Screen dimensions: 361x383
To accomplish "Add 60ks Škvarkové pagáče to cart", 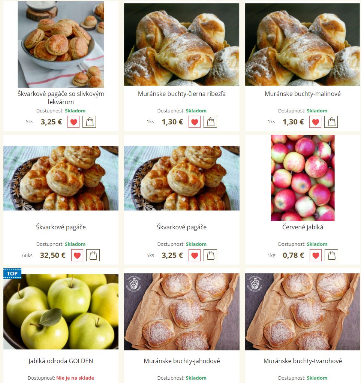I will click(x=93, y=255).
